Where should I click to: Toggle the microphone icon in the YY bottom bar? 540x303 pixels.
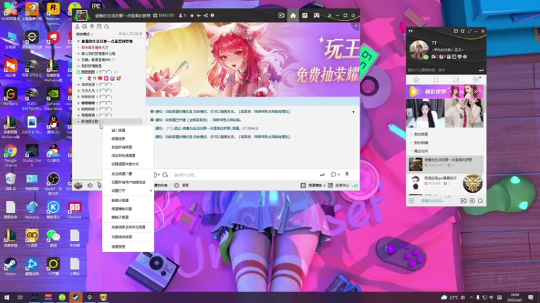[x=99, y=185]
